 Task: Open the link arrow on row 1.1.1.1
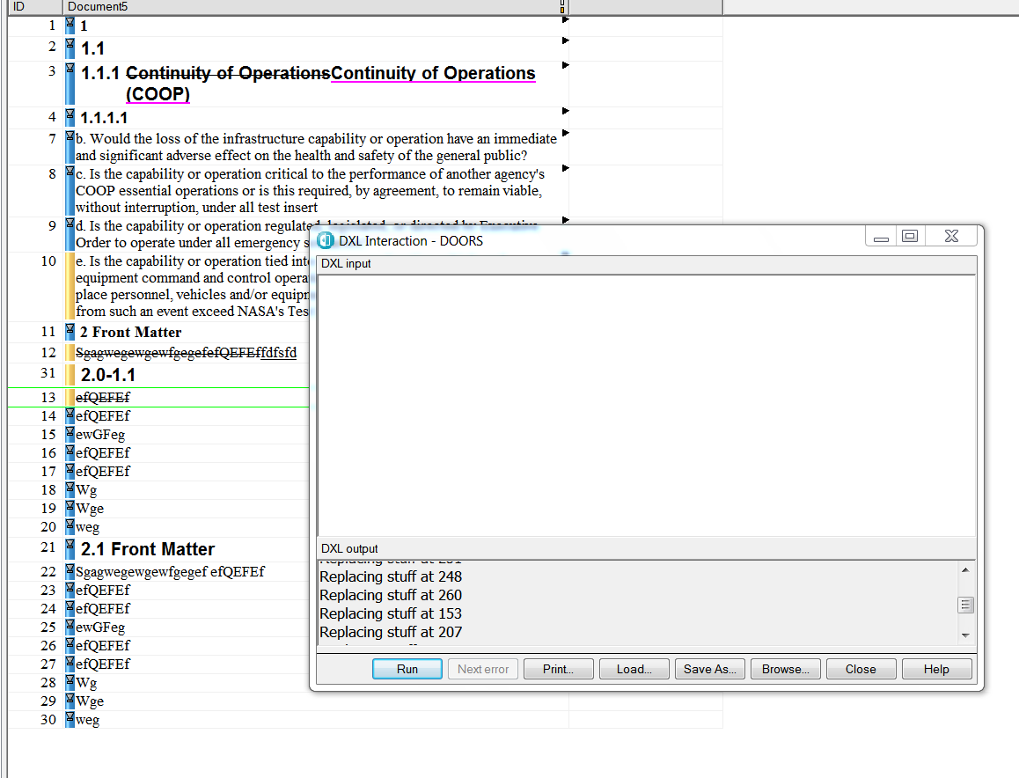[565, 111]
